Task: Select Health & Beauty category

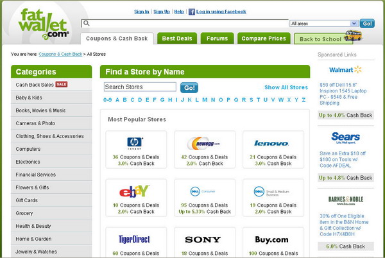Action: coord(51,226)
